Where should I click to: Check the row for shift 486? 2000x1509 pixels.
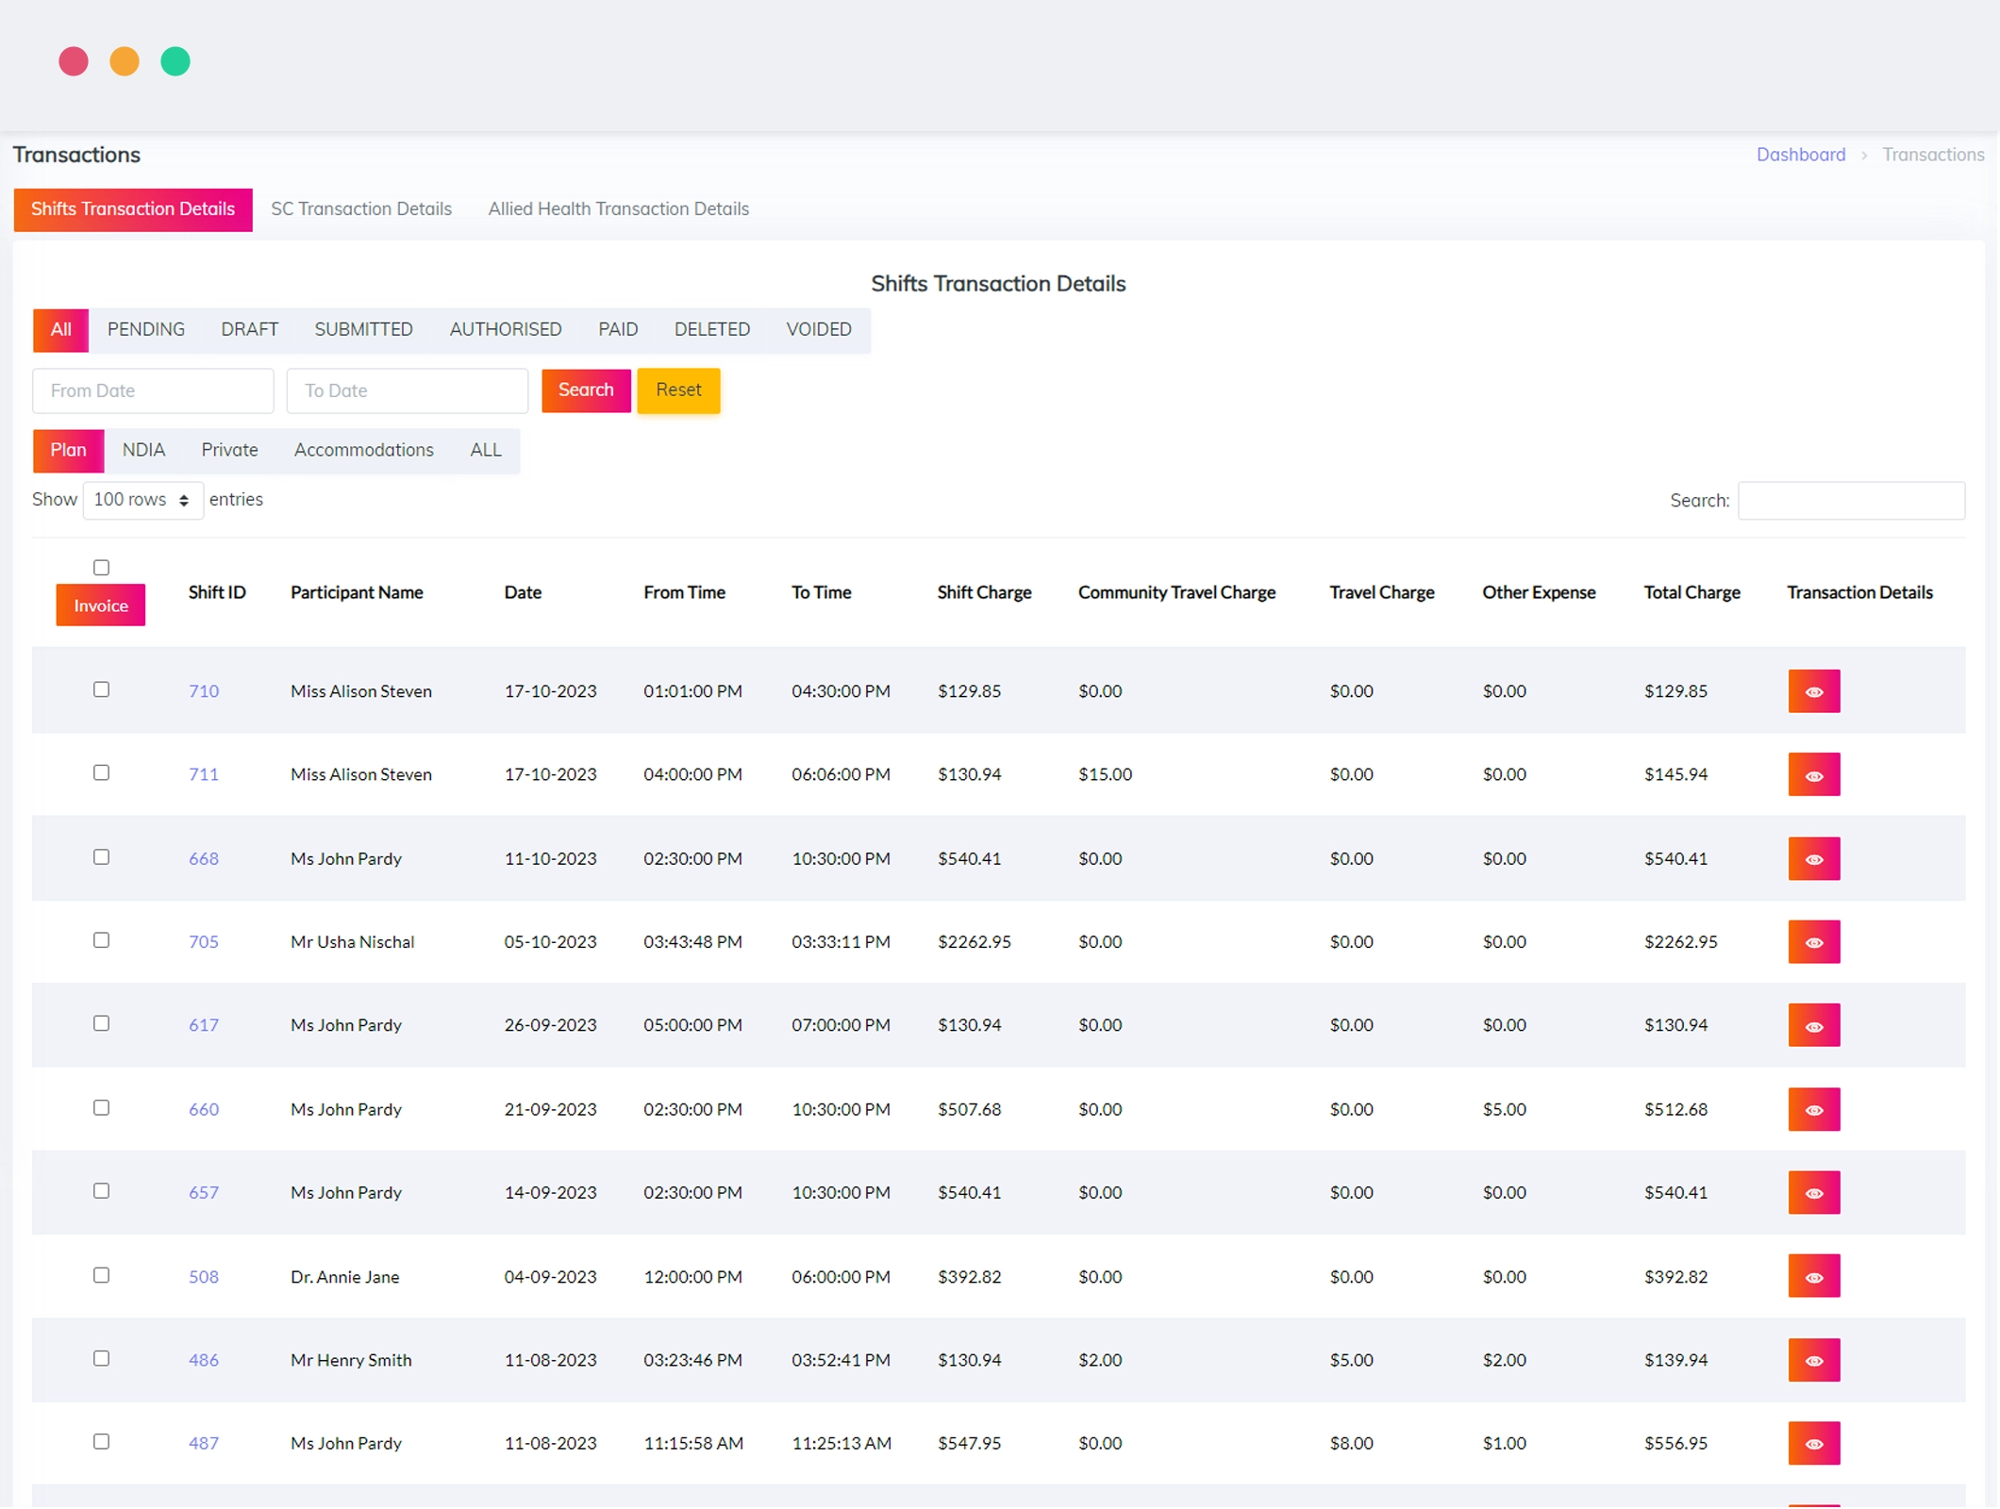[101, 1358]
